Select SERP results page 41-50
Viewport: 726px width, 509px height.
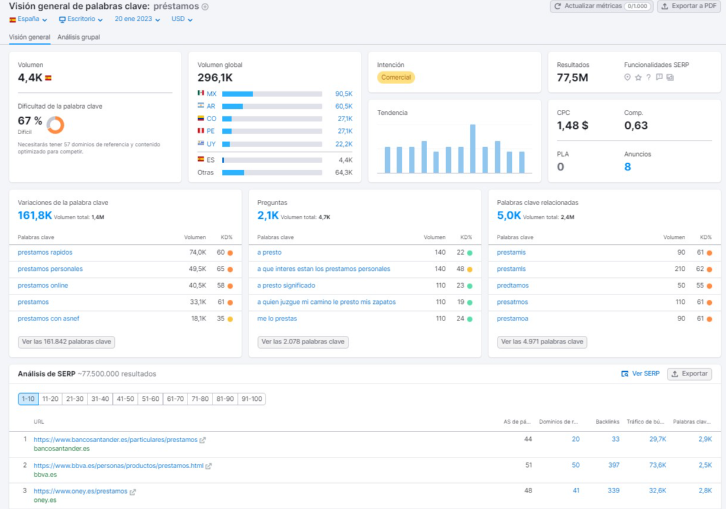click(x=125, y=399)
